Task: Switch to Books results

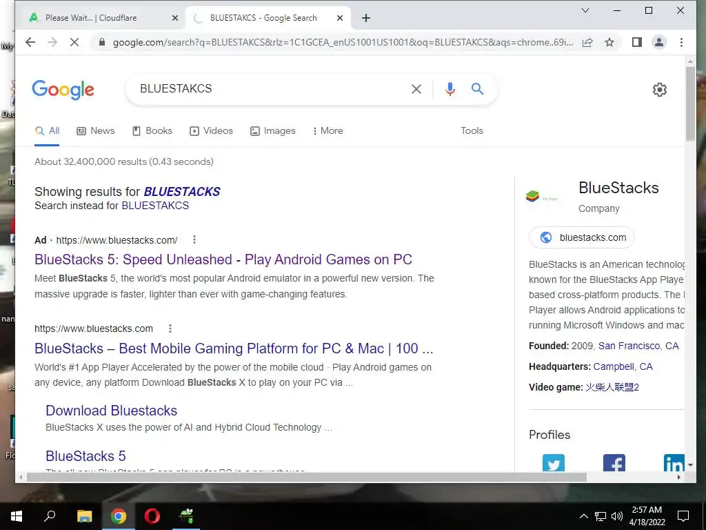Action: pos(152,130)
